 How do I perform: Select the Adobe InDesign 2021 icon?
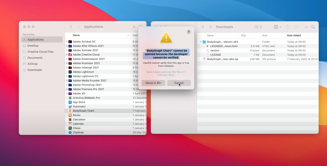(x=70, y=67)
